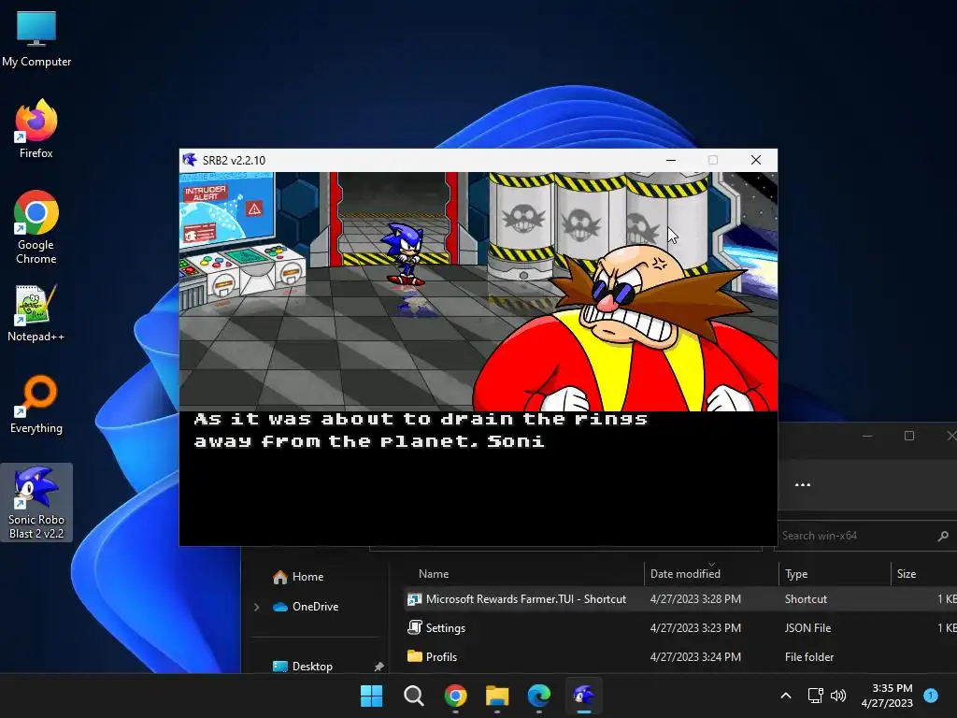Viewport: 957px width, 718px height.
Task: Select the Notepad++ desktop shortcut
Action: [x=36, y=312]
